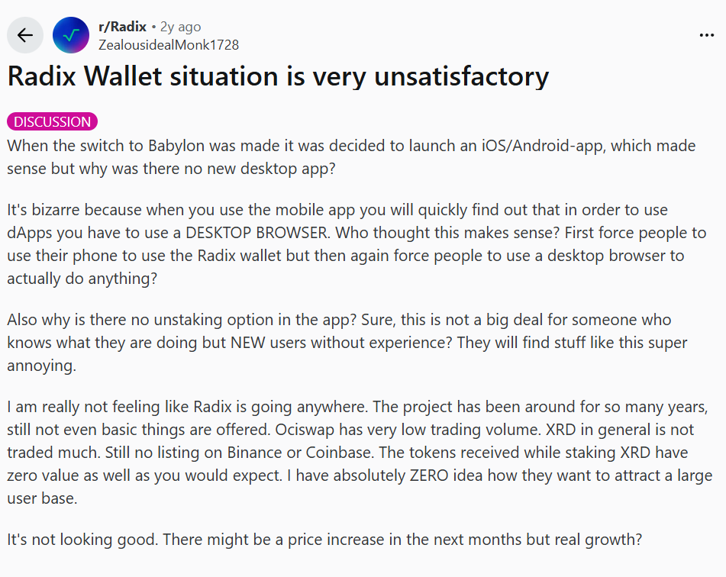Click the last line 'It's not looking good'

(x=324, y=539)
